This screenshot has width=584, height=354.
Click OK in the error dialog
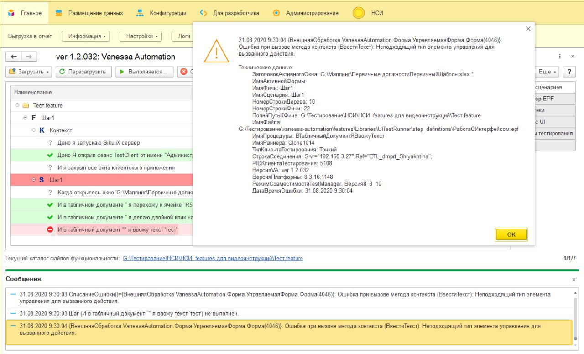[x=511, y=234]
